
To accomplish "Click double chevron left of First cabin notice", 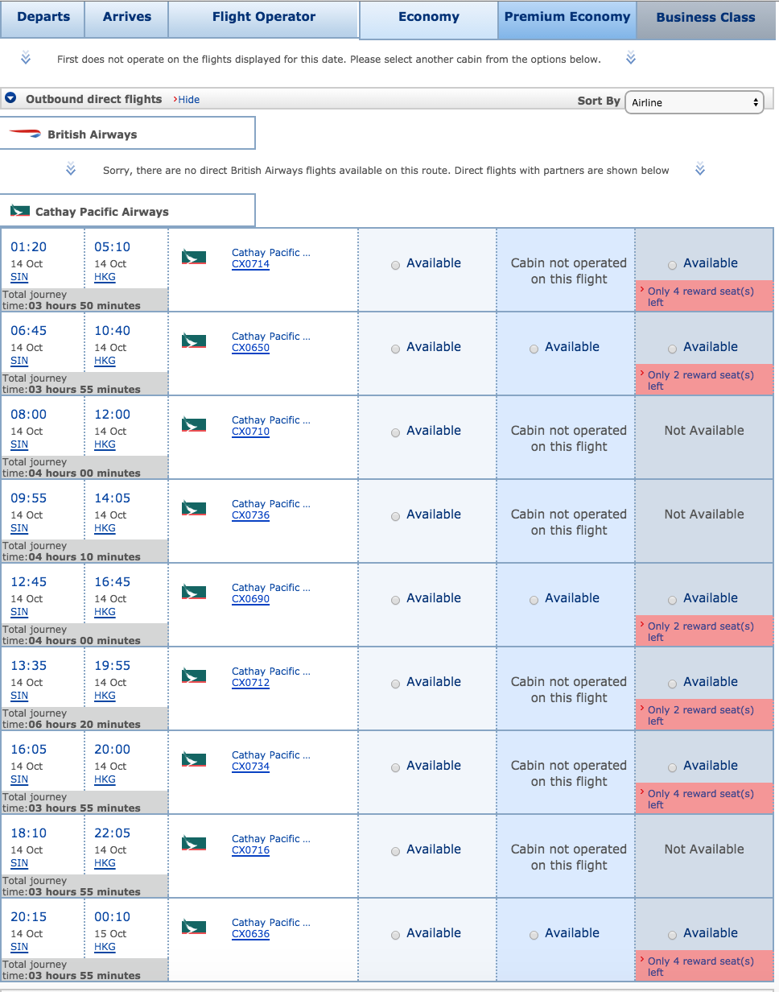I will coord(26,58).
